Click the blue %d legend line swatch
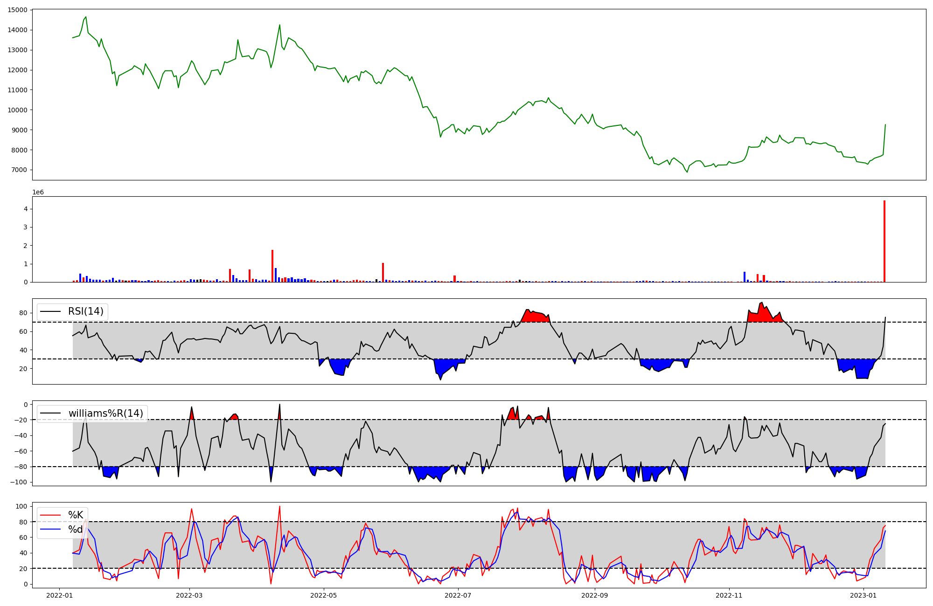This screenshot has height=606, width=933. (x=51, y=530)
